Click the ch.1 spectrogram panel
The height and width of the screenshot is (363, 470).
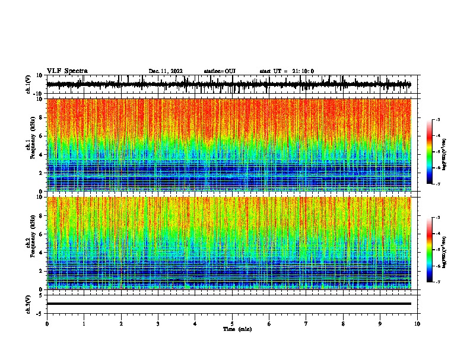229,145
